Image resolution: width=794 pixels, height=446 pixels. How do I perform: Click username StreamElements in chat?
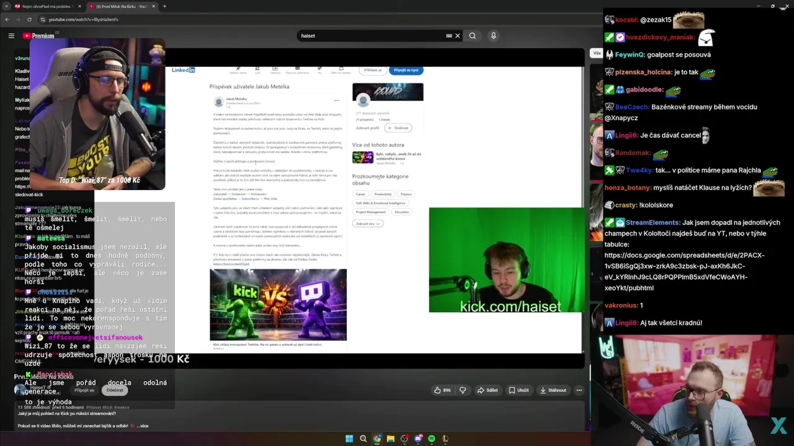pyautogui.click(x=652, y=222)
